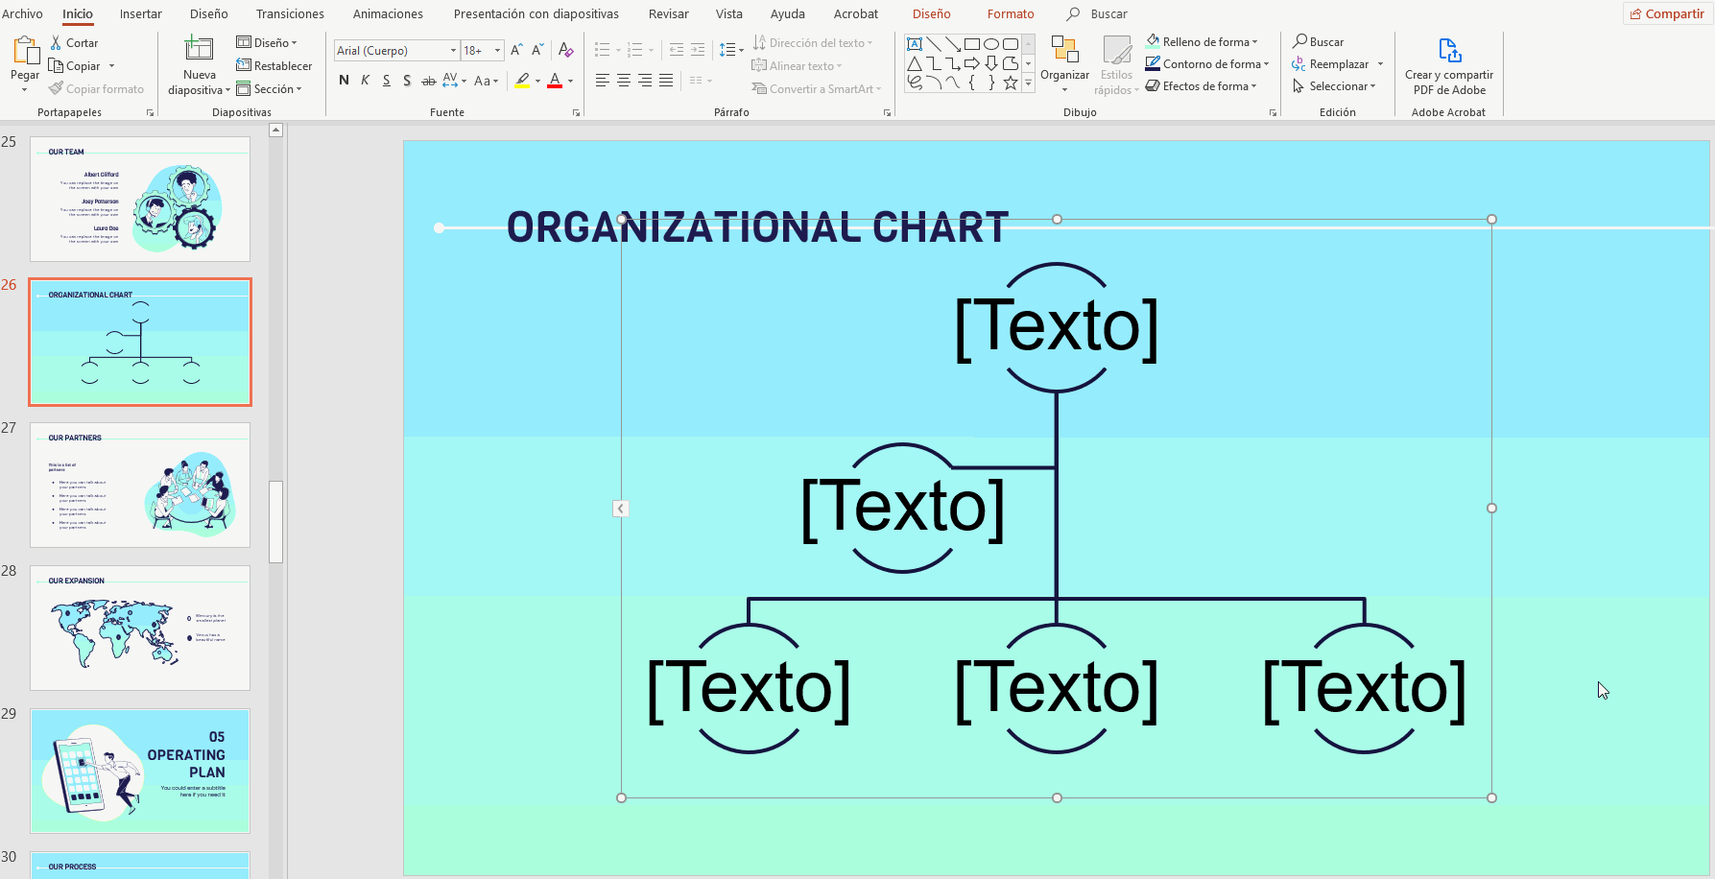Viewport: 1715px width, 879px height.
Task: Justify the paragraph text
Action: tap(666, 81)
